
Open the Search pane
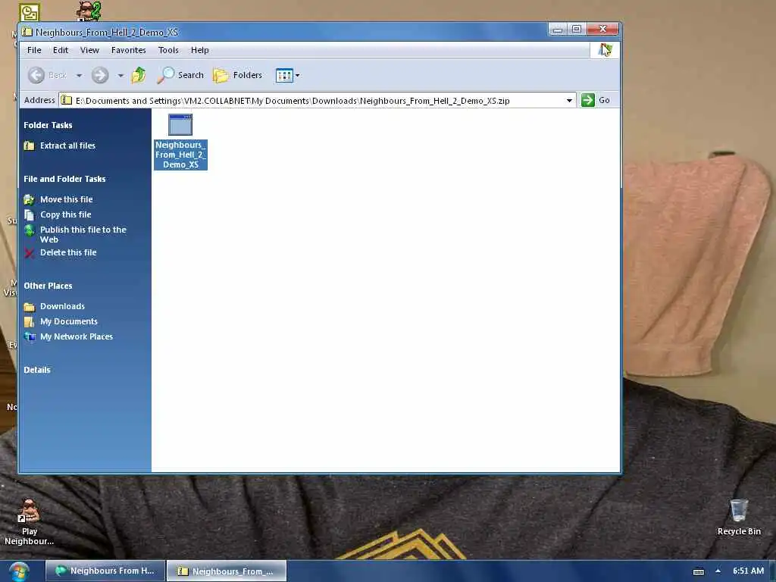[x=180, y=75]
